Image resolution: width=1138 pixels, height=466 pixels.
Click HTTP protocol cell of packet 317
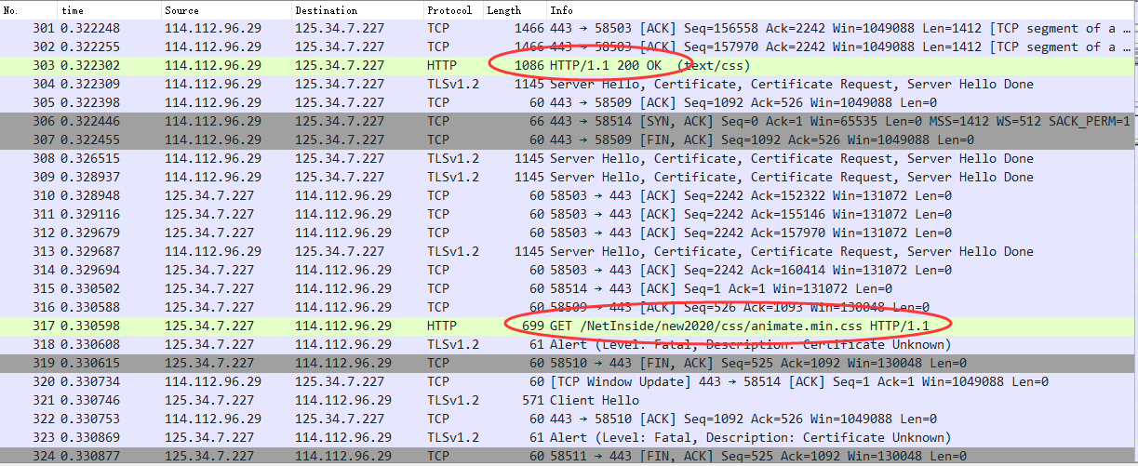point(442,326)
